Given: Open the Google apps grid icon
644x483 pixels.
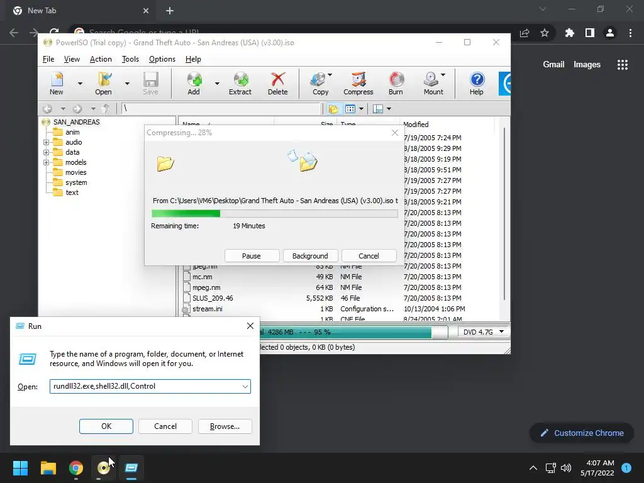Looking at the screenshot, I should [623, 65].
